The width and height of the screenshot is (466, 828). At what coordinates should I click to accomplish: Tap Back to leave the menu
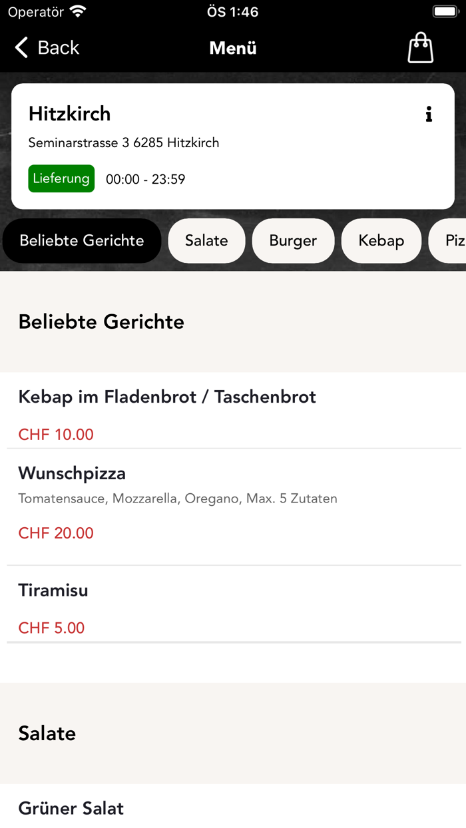[x=57, y=47]
